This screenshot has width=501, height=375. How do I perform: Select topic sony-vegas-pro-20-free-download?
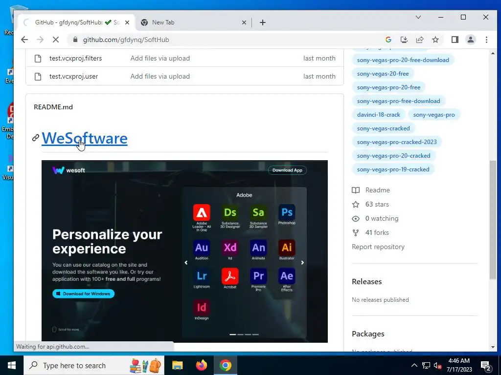[x=403, y=60]
